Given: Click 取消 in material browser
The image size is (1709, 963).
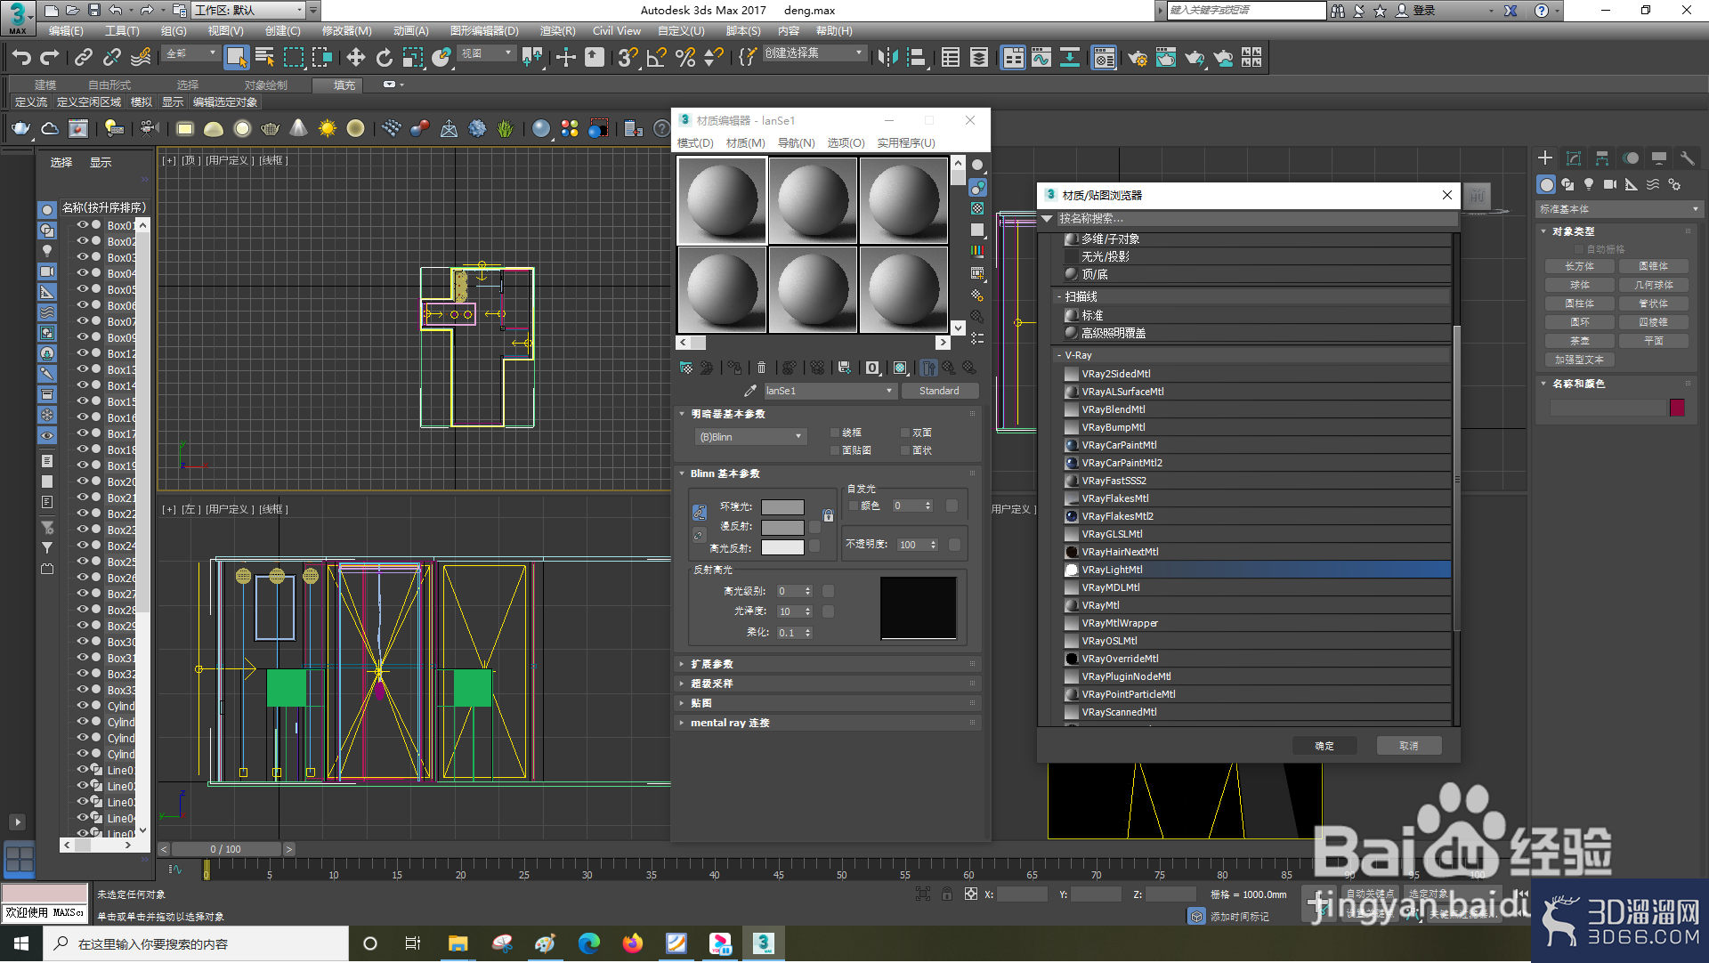Looking at the screenshot, I should click(x=1409, y=746).
